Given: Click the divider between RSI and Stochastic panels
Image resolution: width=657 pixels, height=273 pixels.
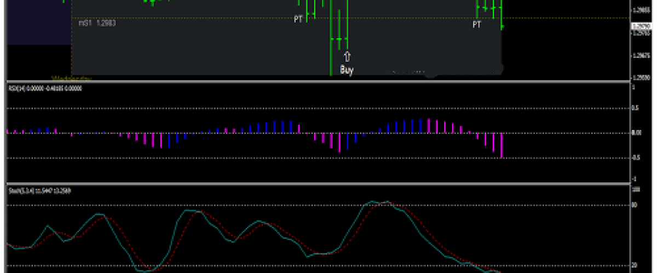Looking at the screenshot, I should pos(318,183).
